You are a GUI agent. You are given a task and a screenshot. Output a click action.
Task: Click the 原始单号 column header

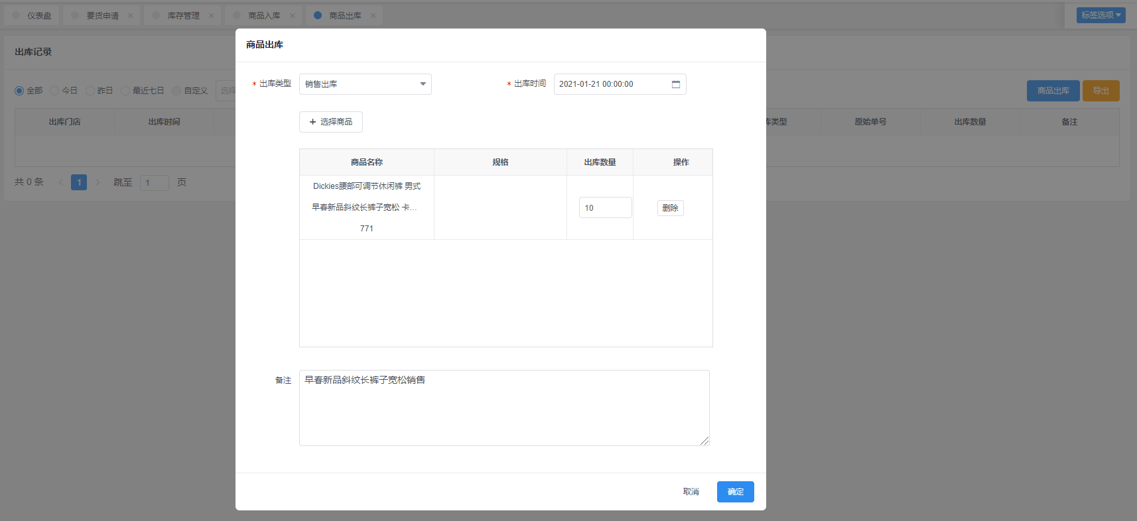[870, 122]
